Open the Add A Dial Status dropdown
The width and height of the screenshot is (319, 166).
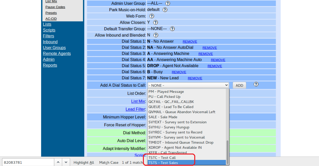(188, 85)
